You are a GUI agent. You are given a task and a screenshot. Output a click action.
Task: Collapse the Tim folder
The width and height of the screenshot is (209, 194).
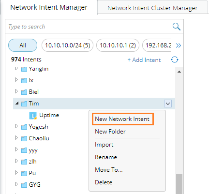point(17,103)
